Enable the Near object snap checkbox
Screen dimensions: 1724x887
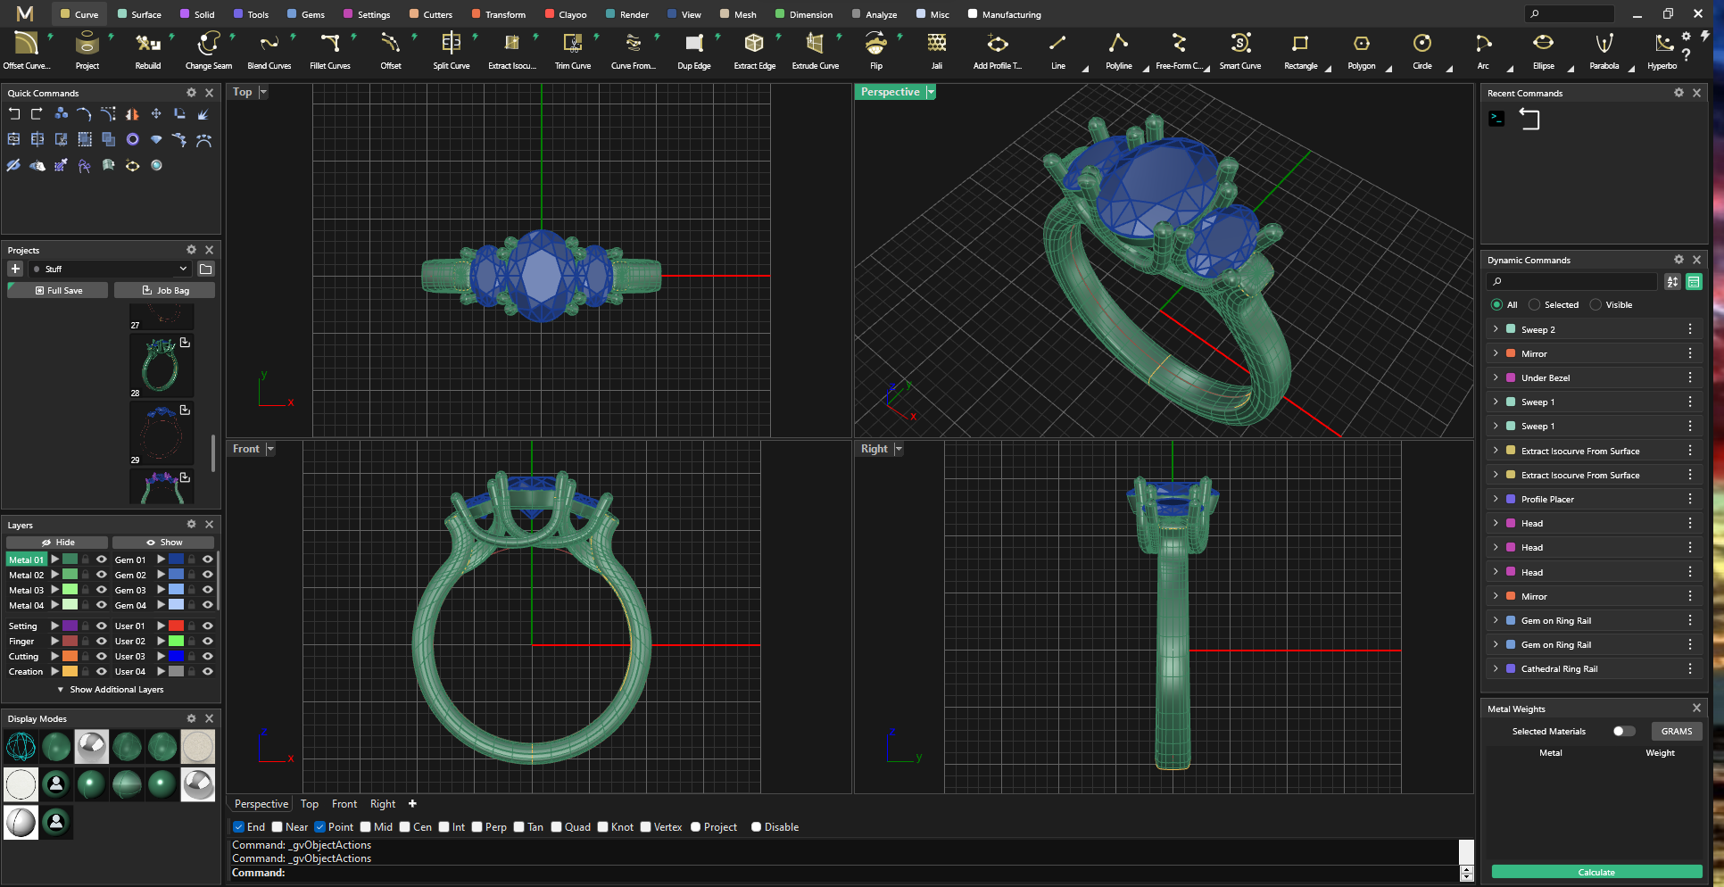(278, 827)
